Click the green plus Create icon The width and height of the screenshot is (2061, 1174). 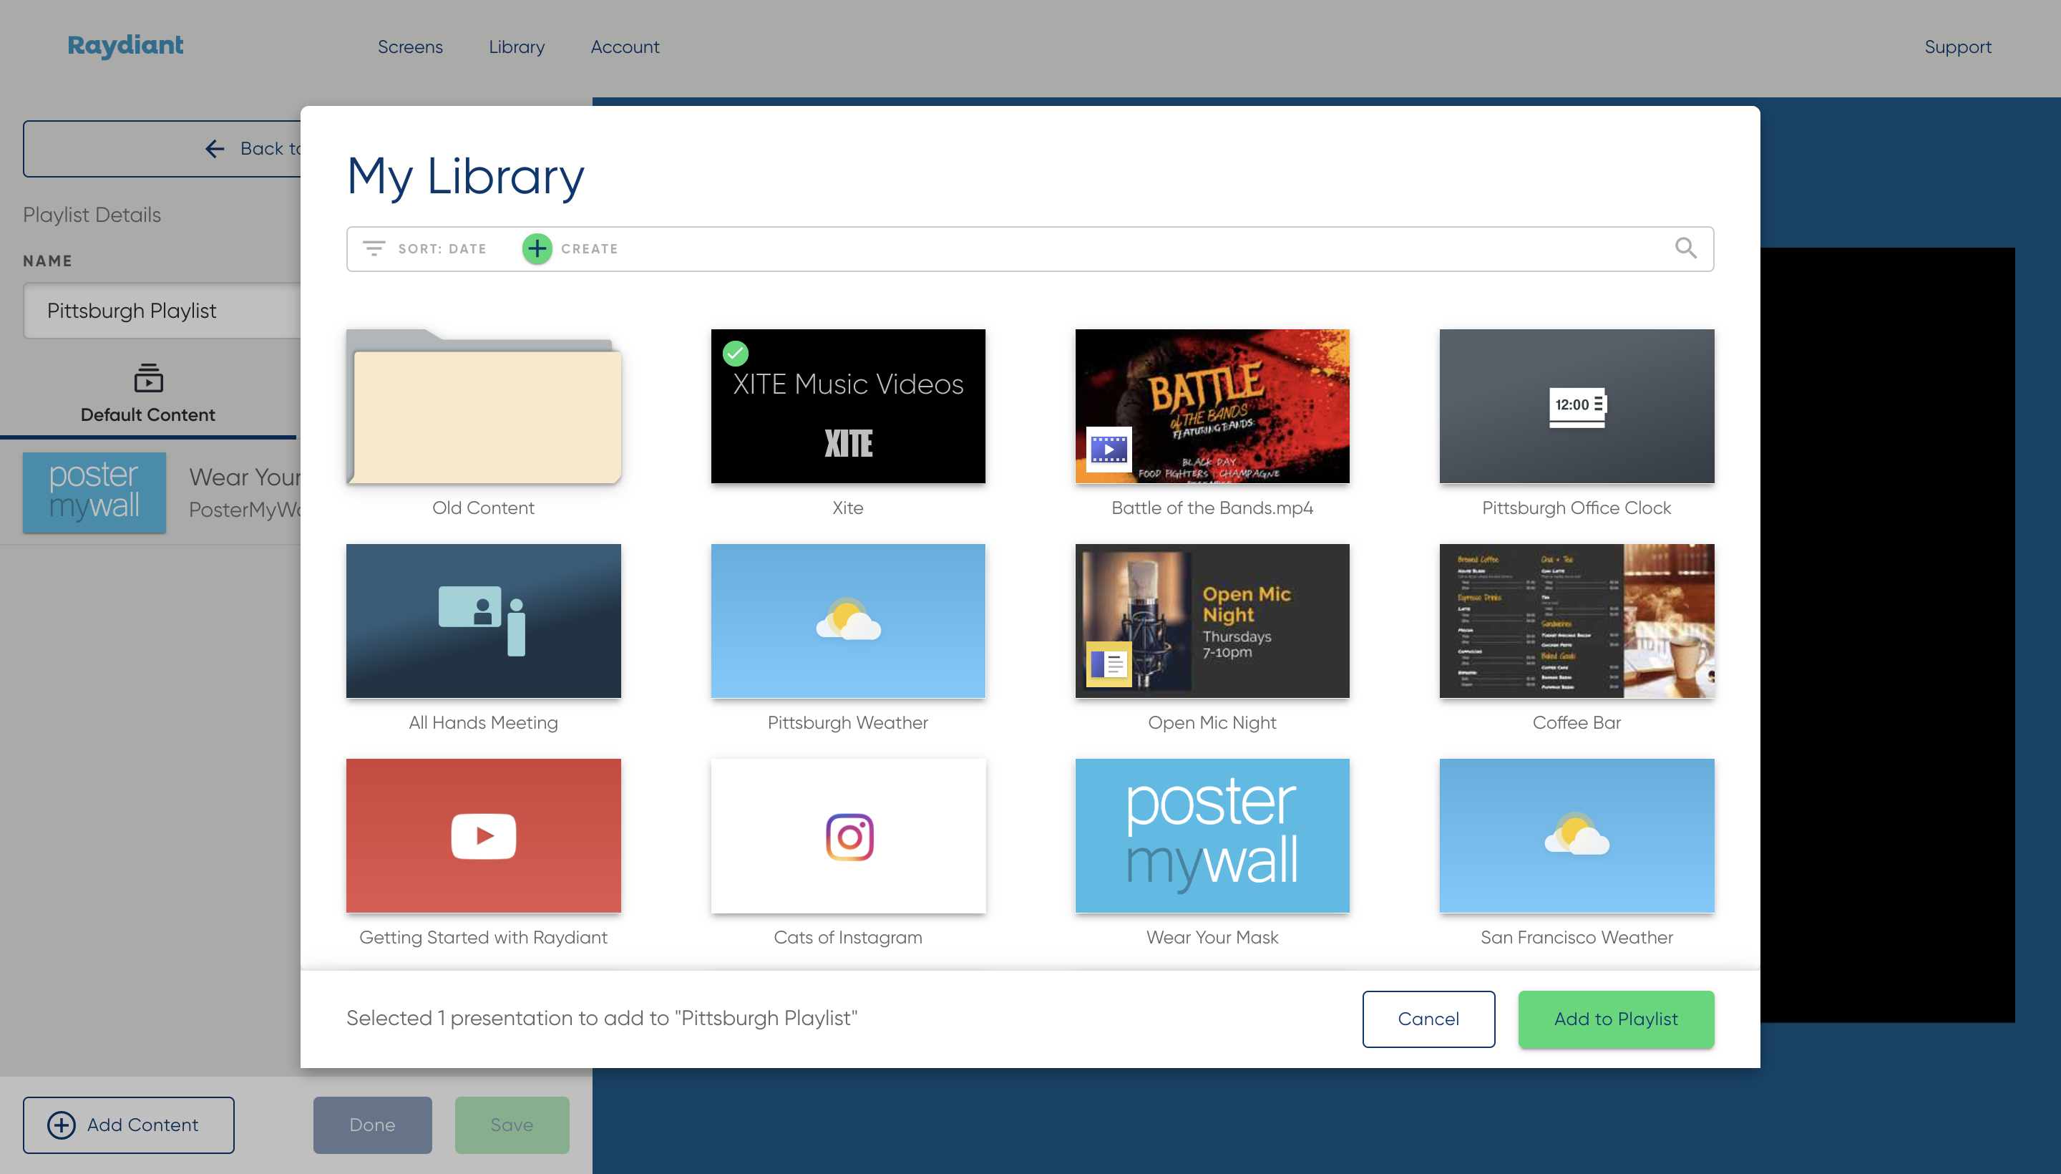coord(537,248)
